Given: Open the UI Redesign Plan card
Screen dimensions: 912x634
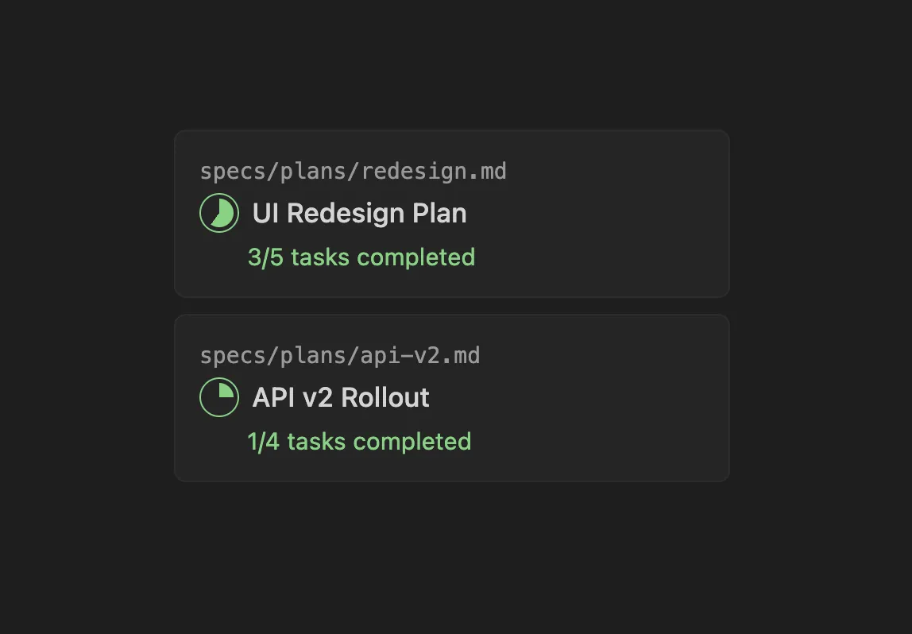Looking at the screenshot, I should [x=451, y=214].
